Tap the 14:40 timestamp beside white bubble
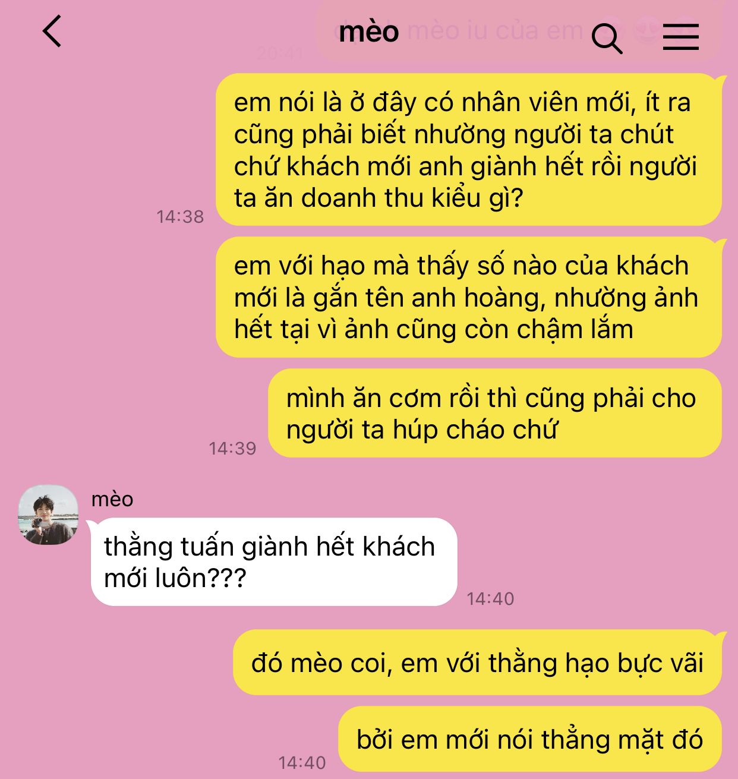738x779 pixels. pyautogui.click(x=490, y=598)
